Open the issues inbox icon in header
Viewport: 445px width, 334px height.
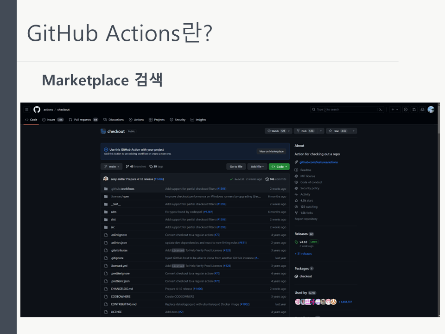point(406,109)
